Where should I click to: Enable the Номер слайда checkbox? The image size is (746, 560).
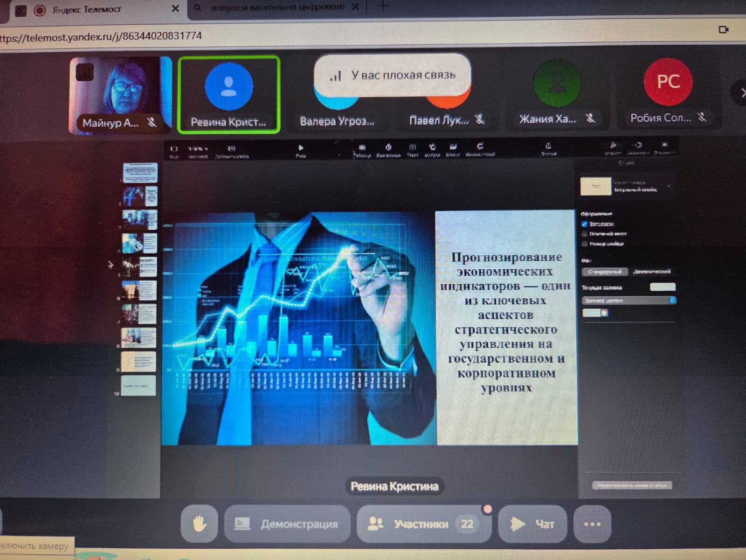585,244
